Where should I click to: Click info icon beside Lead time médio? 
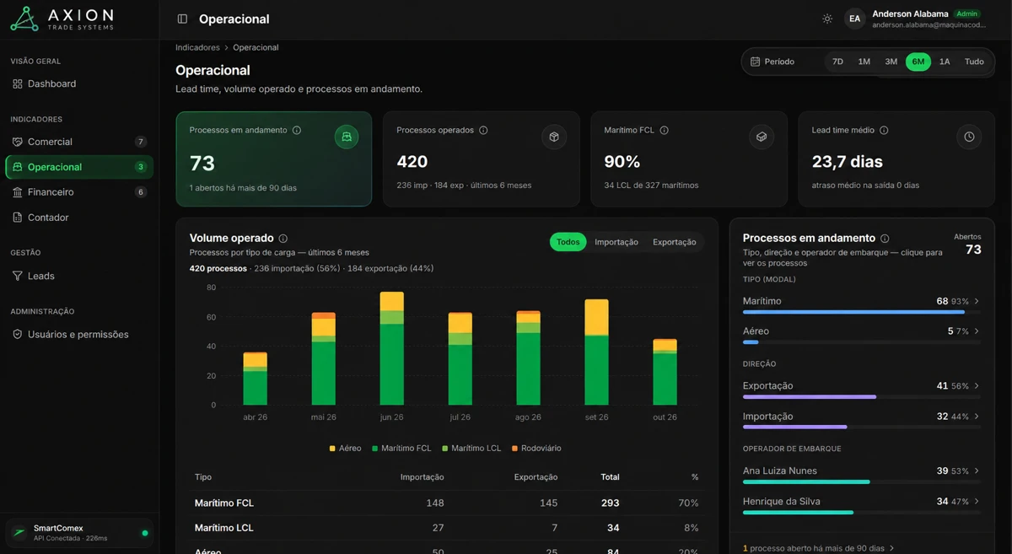tap(884, 131)
